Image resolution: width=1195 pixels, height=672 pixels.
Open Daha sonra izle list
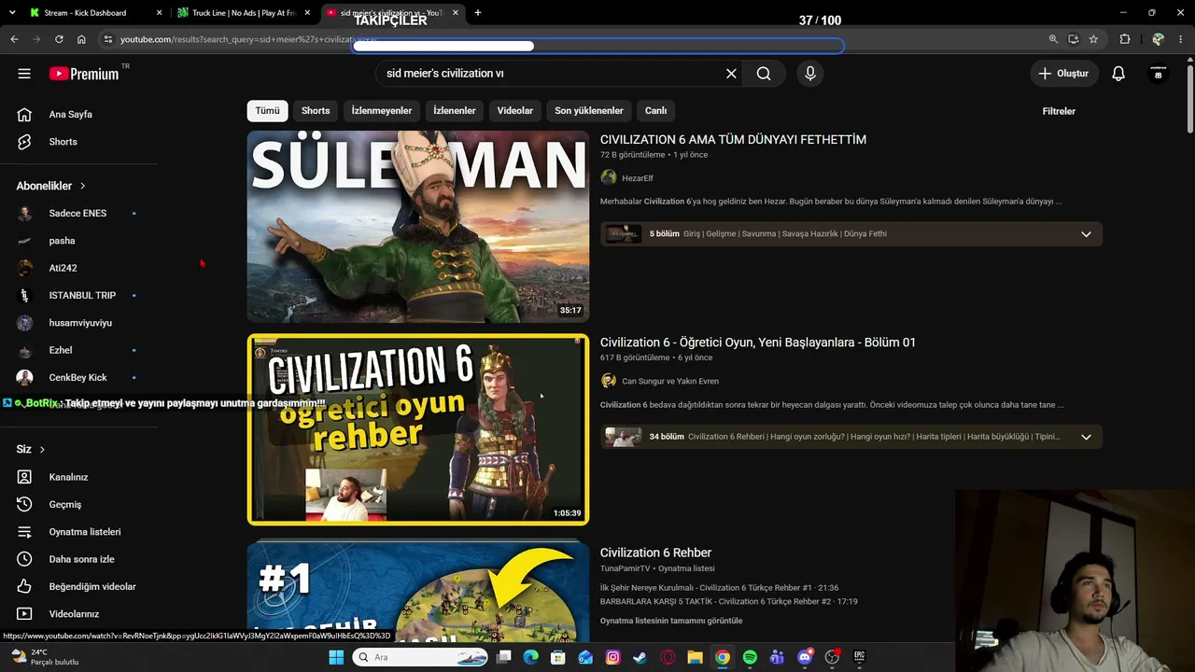tap(79, 559)
